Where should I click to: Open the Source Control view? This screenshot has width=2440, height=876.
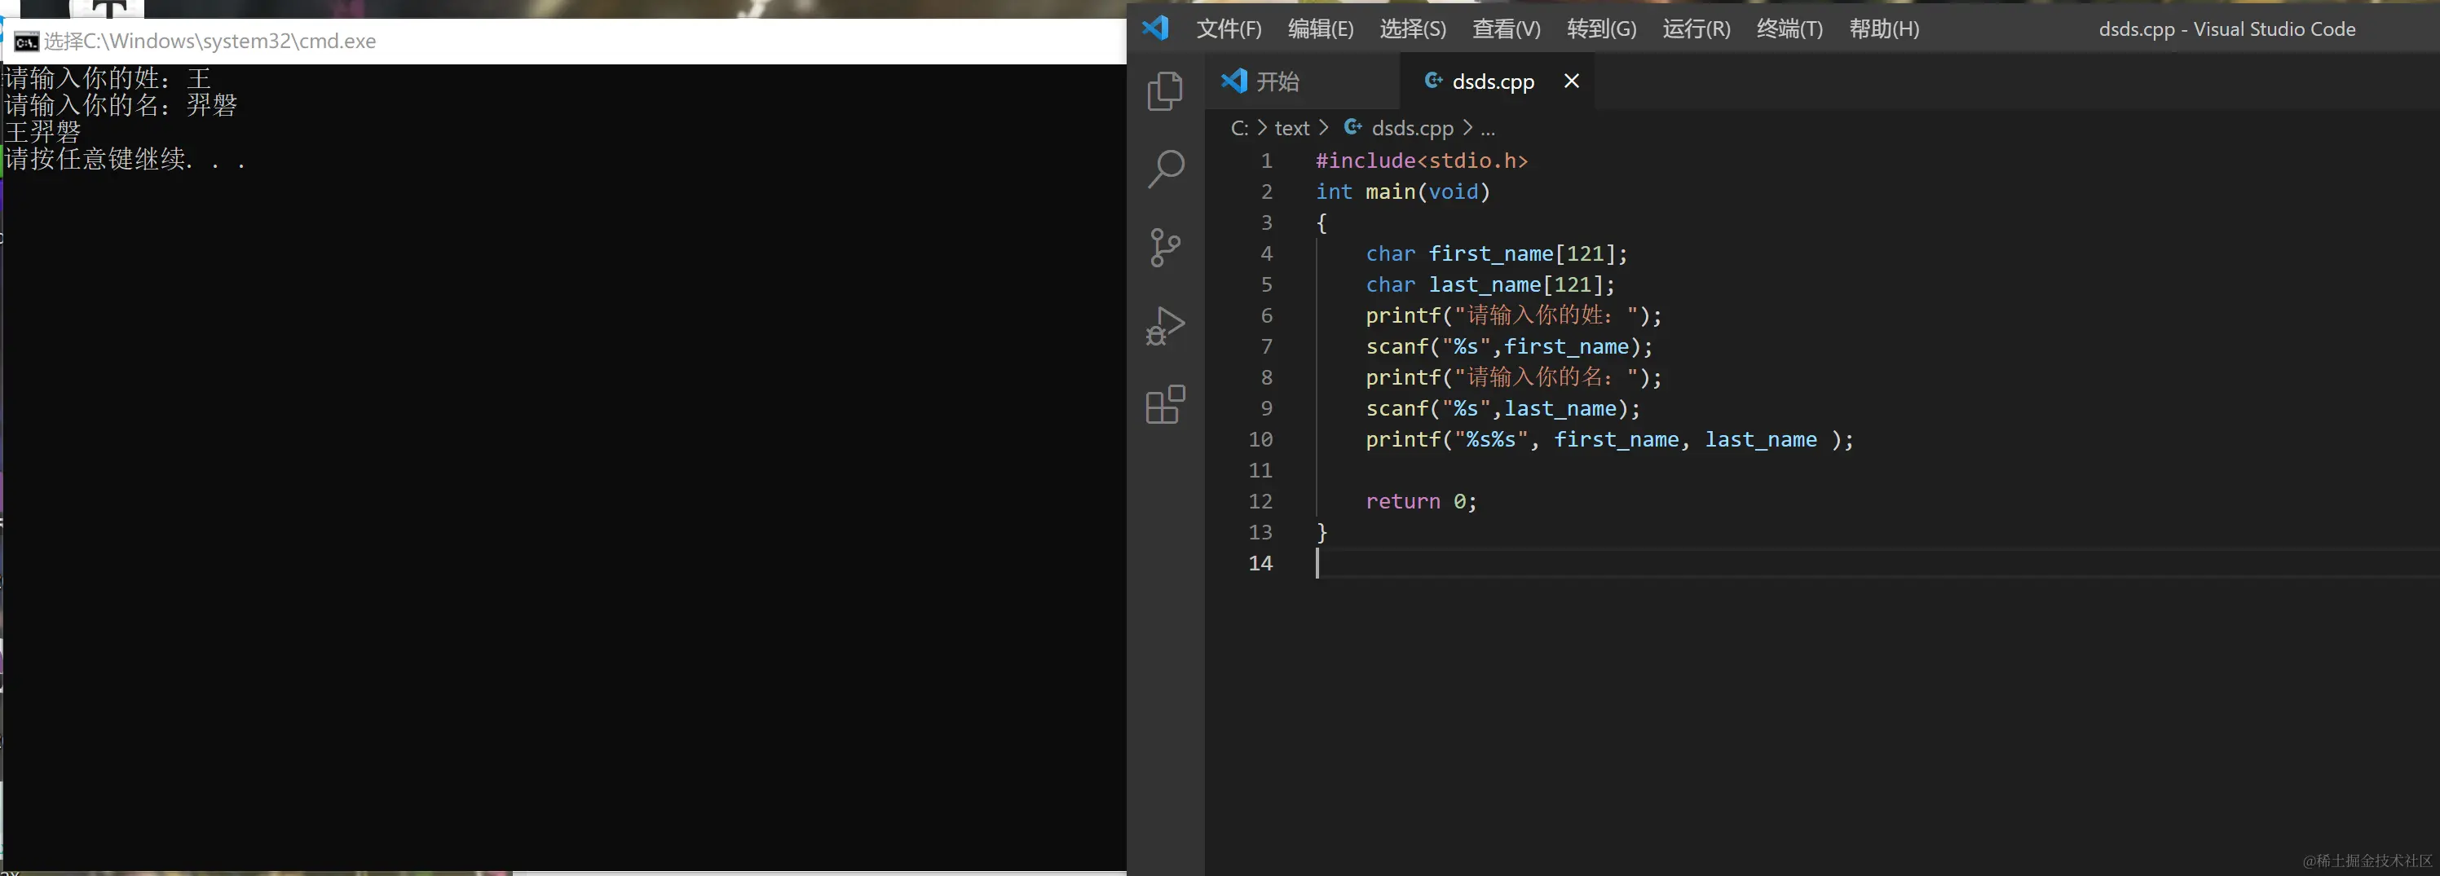[1165, 248]
